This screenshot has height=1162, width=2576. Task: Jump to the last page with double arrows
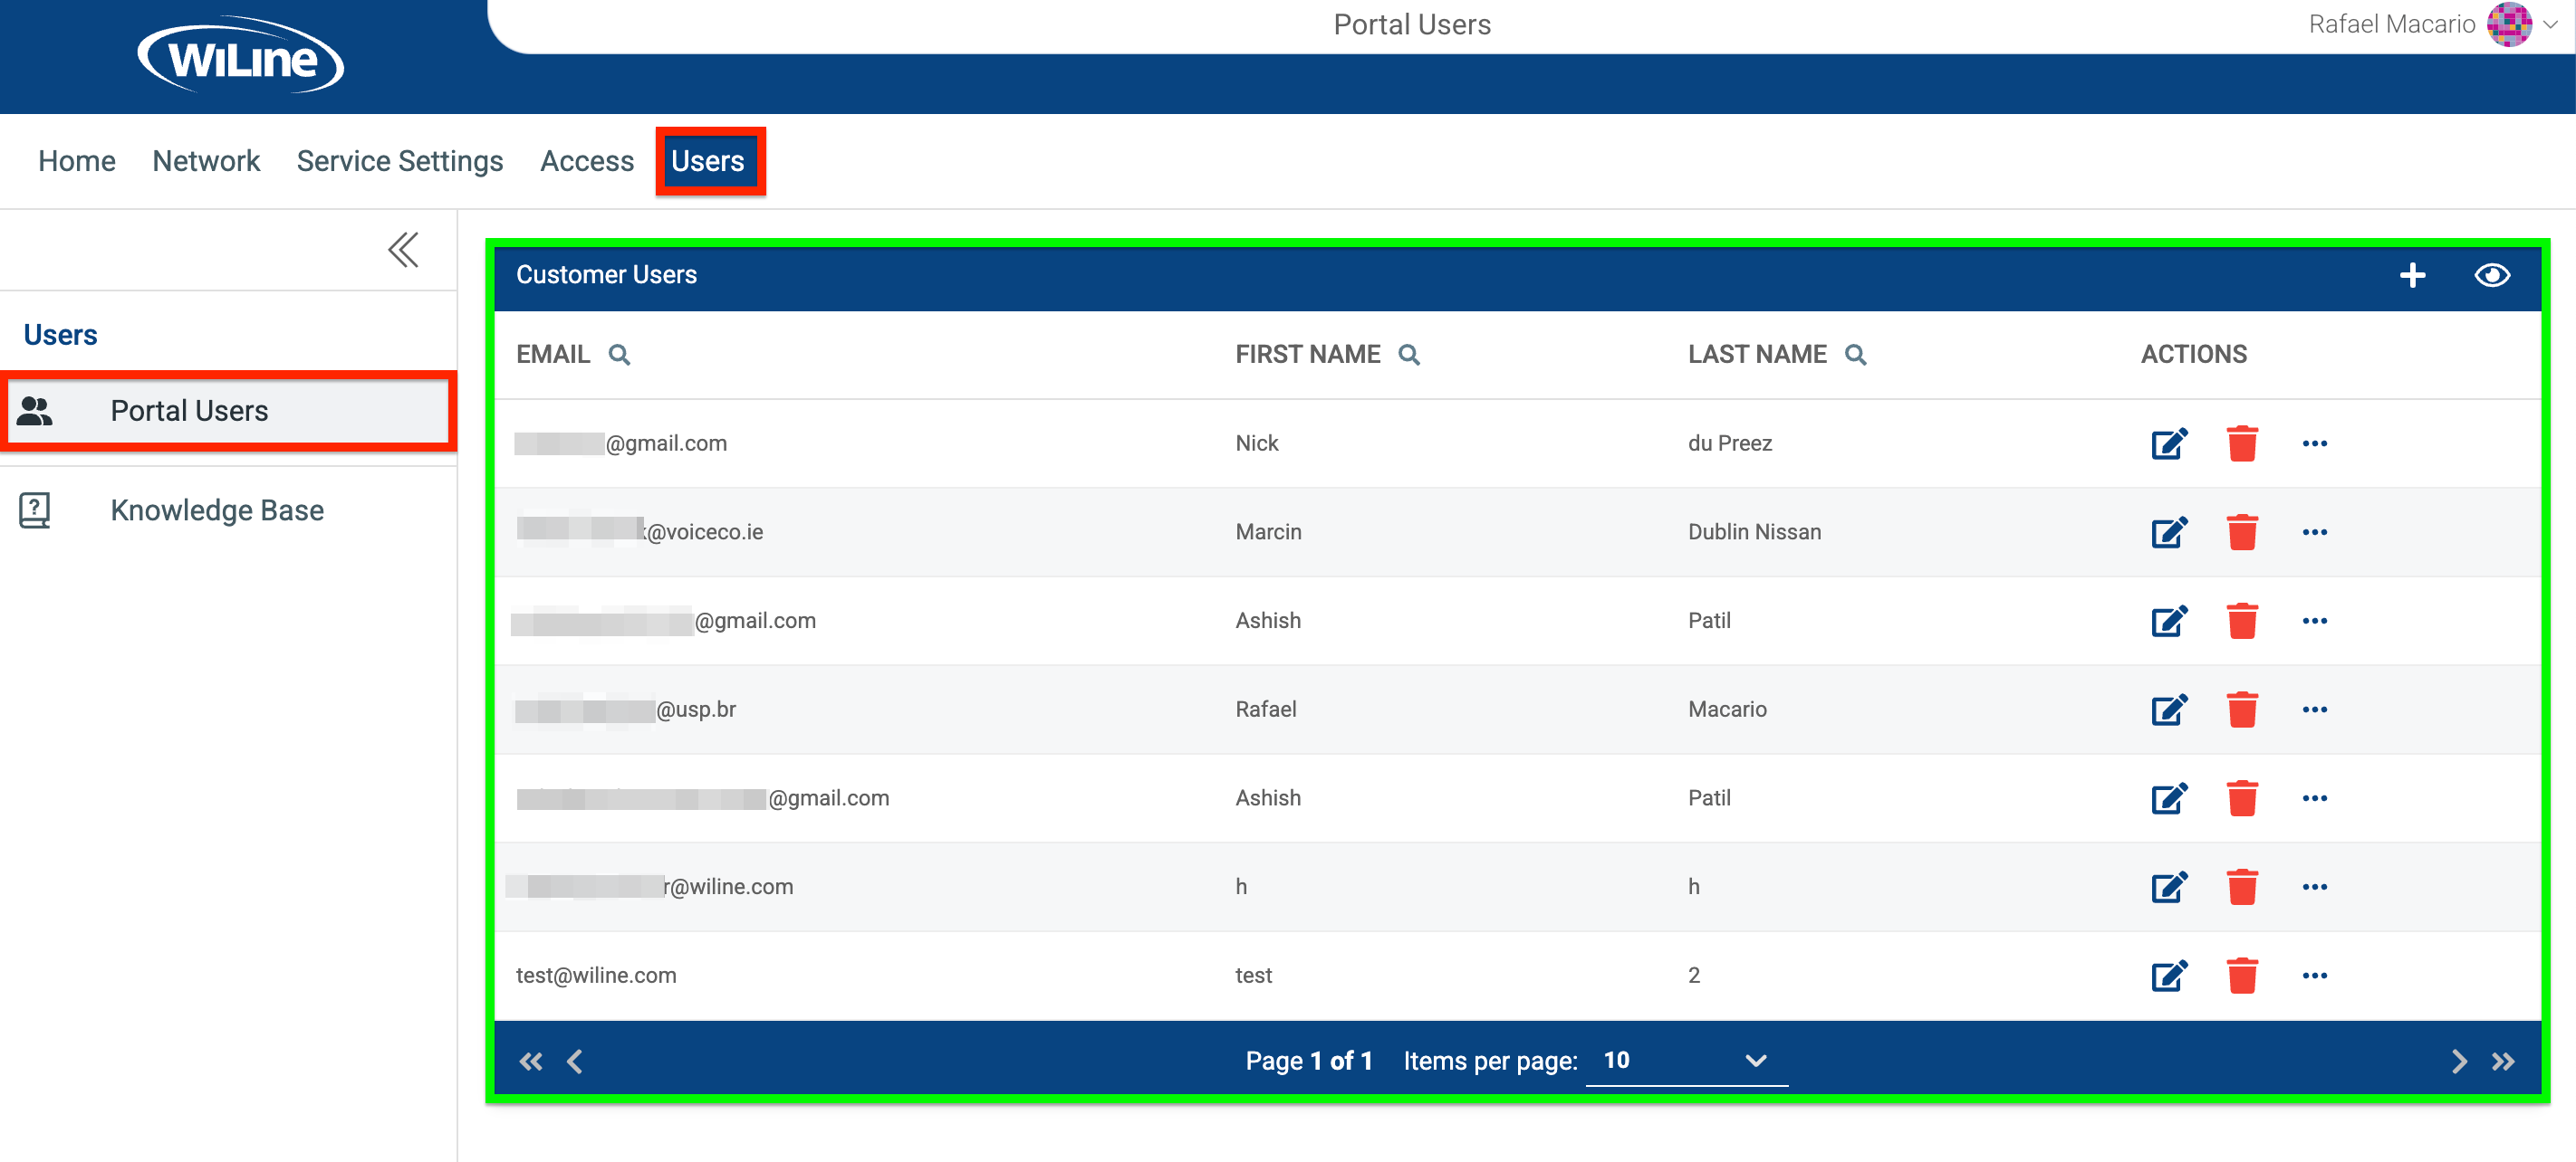(2504, 1060)
